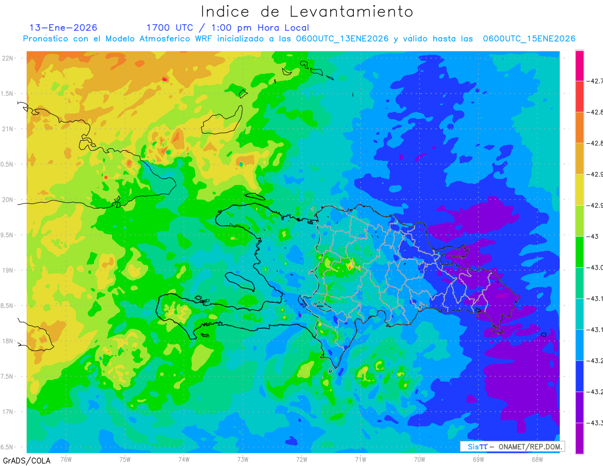The image size is (603, 466).
Task: Pick the orange legend swatch
Action: (579, 128)
